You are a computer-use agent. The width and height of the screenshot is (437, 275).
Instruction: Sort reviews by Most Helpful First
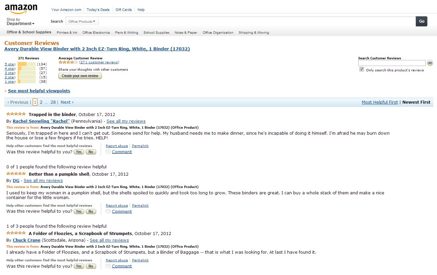click(380, 102)
